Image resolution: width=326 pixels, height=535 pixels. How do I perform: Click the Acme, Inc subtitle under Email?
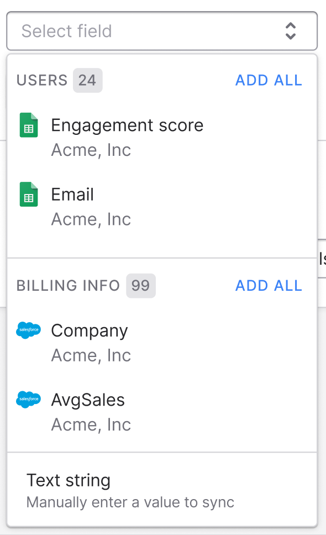[91, 219]
